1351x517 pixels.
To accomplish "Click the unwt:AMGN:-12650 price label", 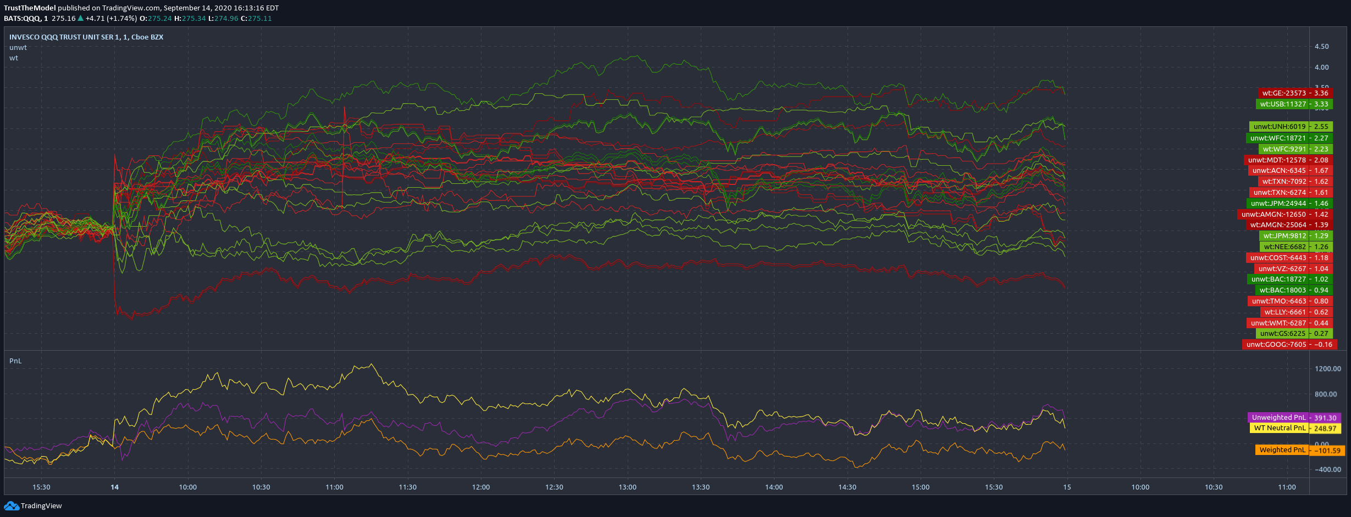I will [x=1284, y=214].
